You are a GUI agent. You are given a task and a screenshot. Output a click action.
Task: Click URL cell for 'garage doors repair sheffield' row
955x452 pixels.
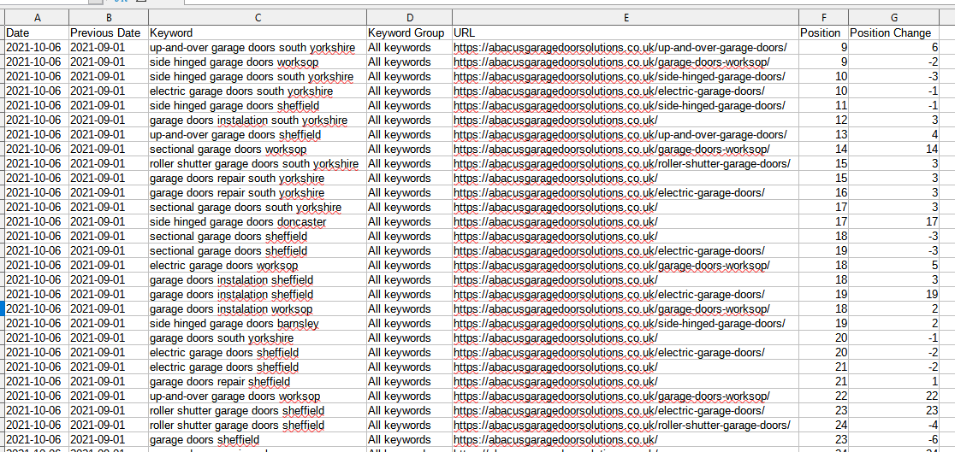626,381
